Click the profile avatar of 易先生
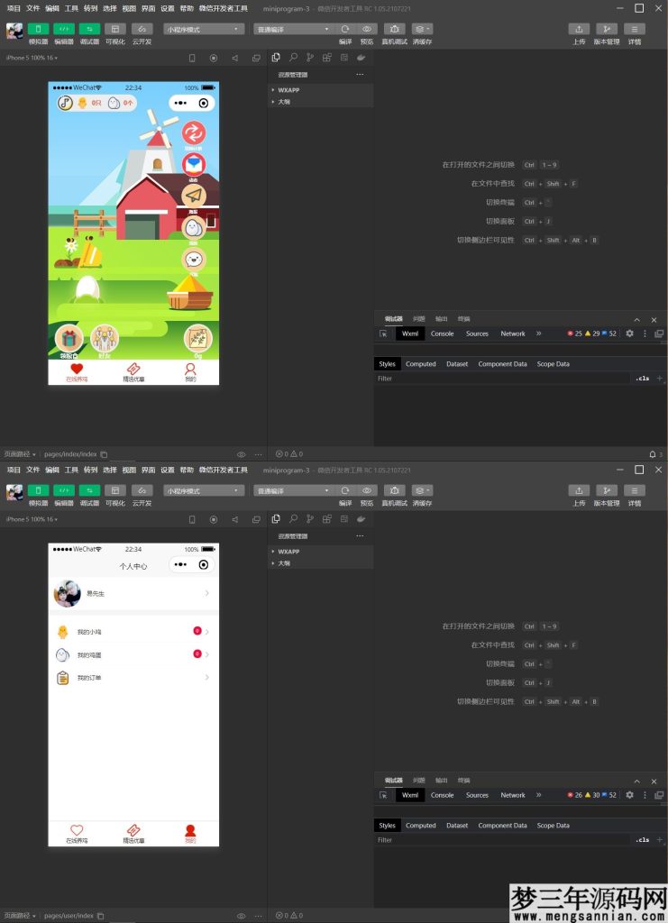The image size is (668, 923). pyautogui.click(x=68, y=594)
